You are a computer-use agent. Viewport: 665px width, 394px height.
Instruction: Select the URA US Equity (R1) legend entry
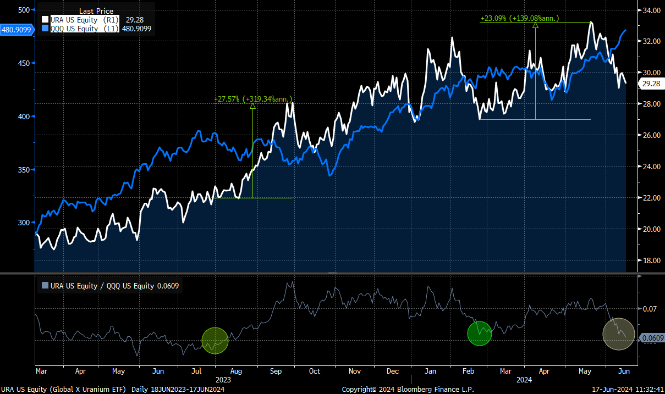click(x=84, y=20)
